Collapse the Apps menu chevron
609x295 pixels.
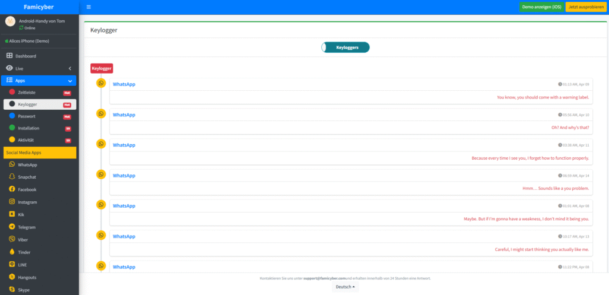70,81
